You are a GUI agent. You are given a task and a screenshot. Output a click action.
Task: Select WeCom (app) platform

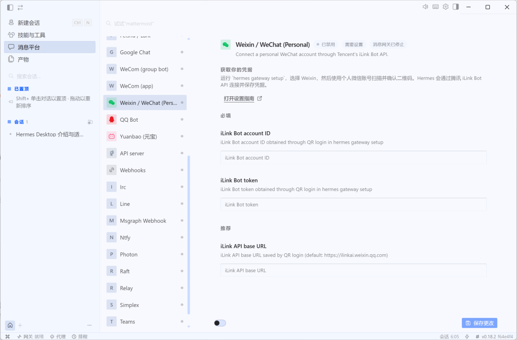[145, 86]
